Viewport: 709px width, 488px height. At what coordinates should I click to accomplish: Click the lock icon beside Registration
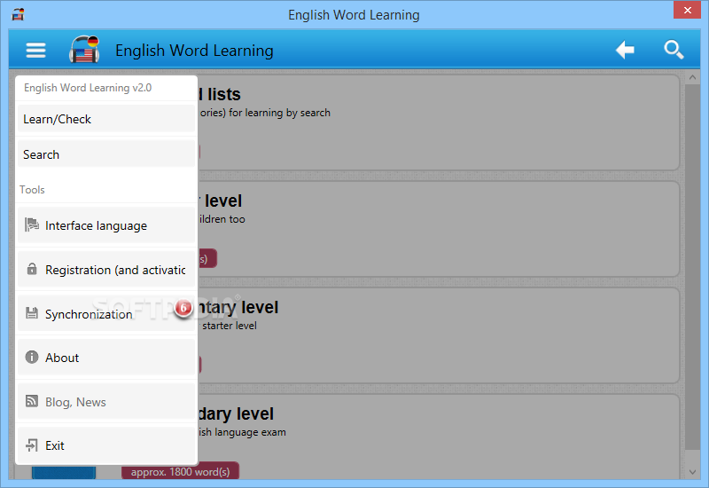pos(32,269)
